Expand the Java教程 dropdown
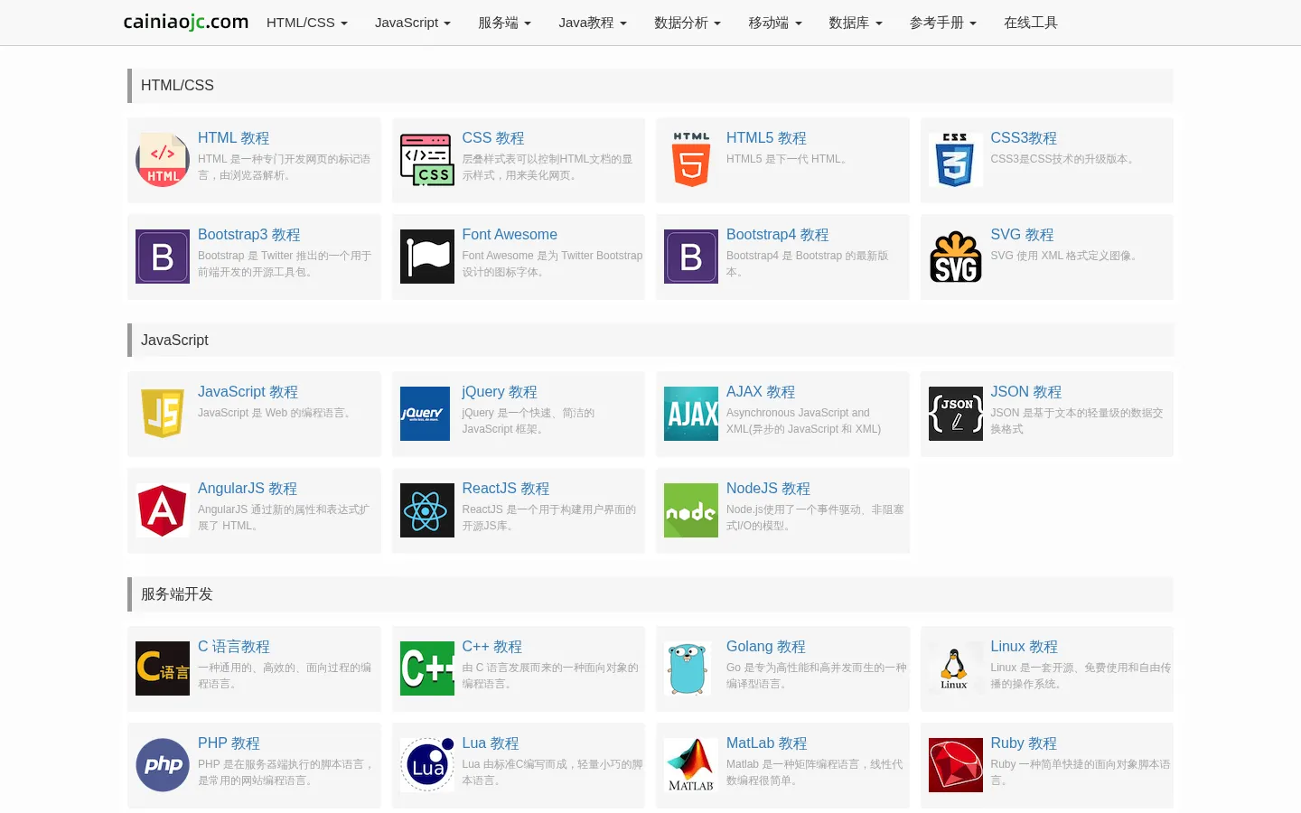 [593, 23]
